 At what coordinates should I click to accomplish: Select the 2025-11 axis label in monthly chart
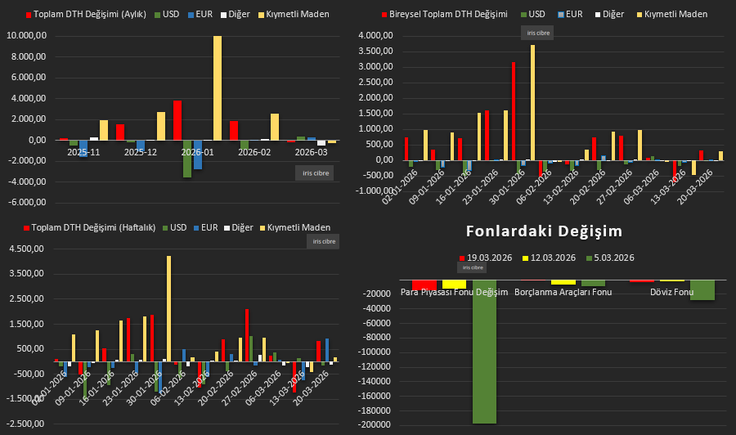83,153
